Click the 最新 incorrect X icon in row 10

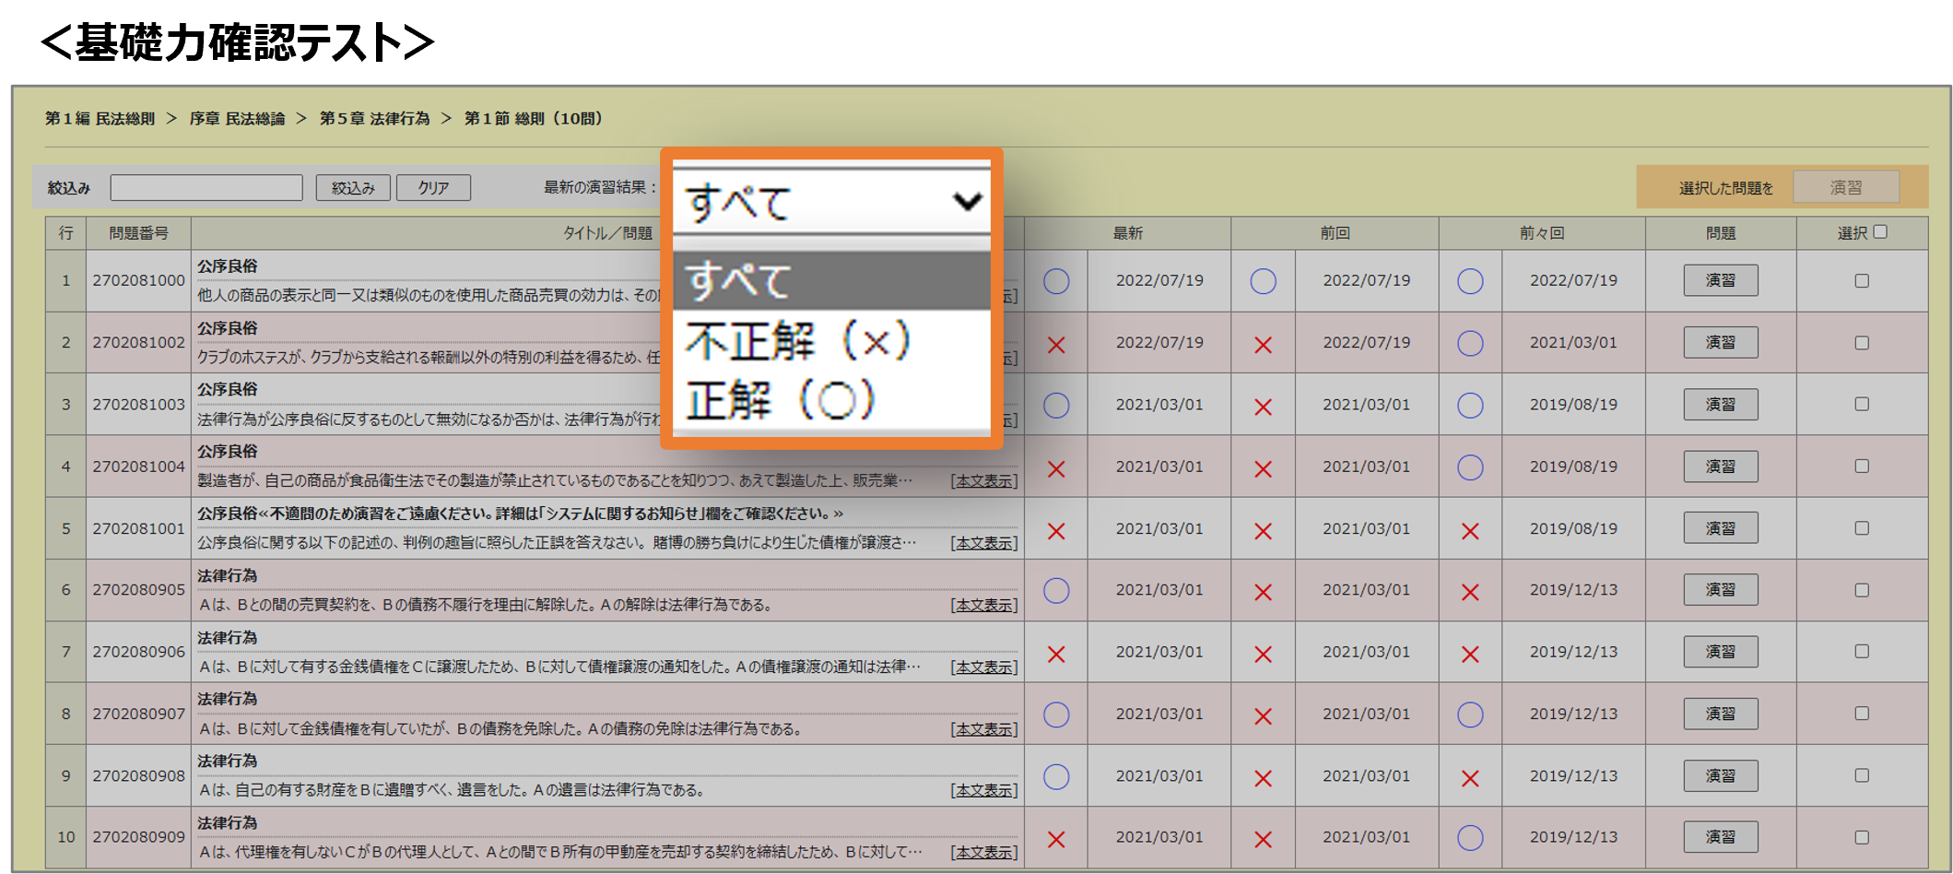pyautogui.click(x=1056, y=840)
